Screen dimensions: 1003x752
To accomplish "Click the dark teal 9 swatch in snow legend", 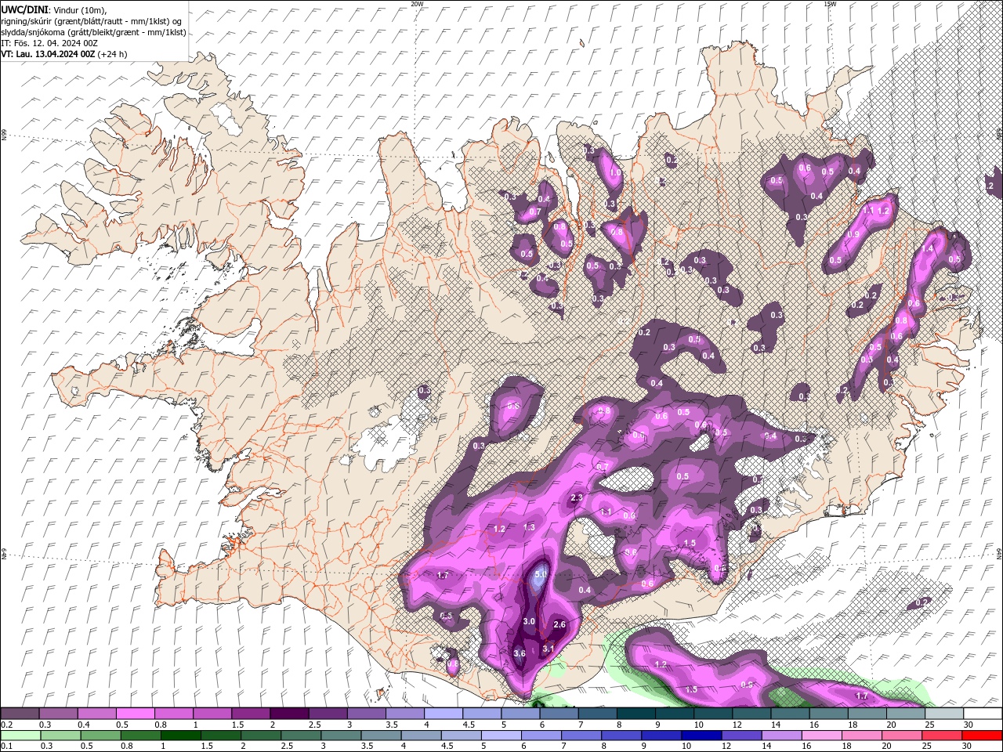I will point(674,714).
